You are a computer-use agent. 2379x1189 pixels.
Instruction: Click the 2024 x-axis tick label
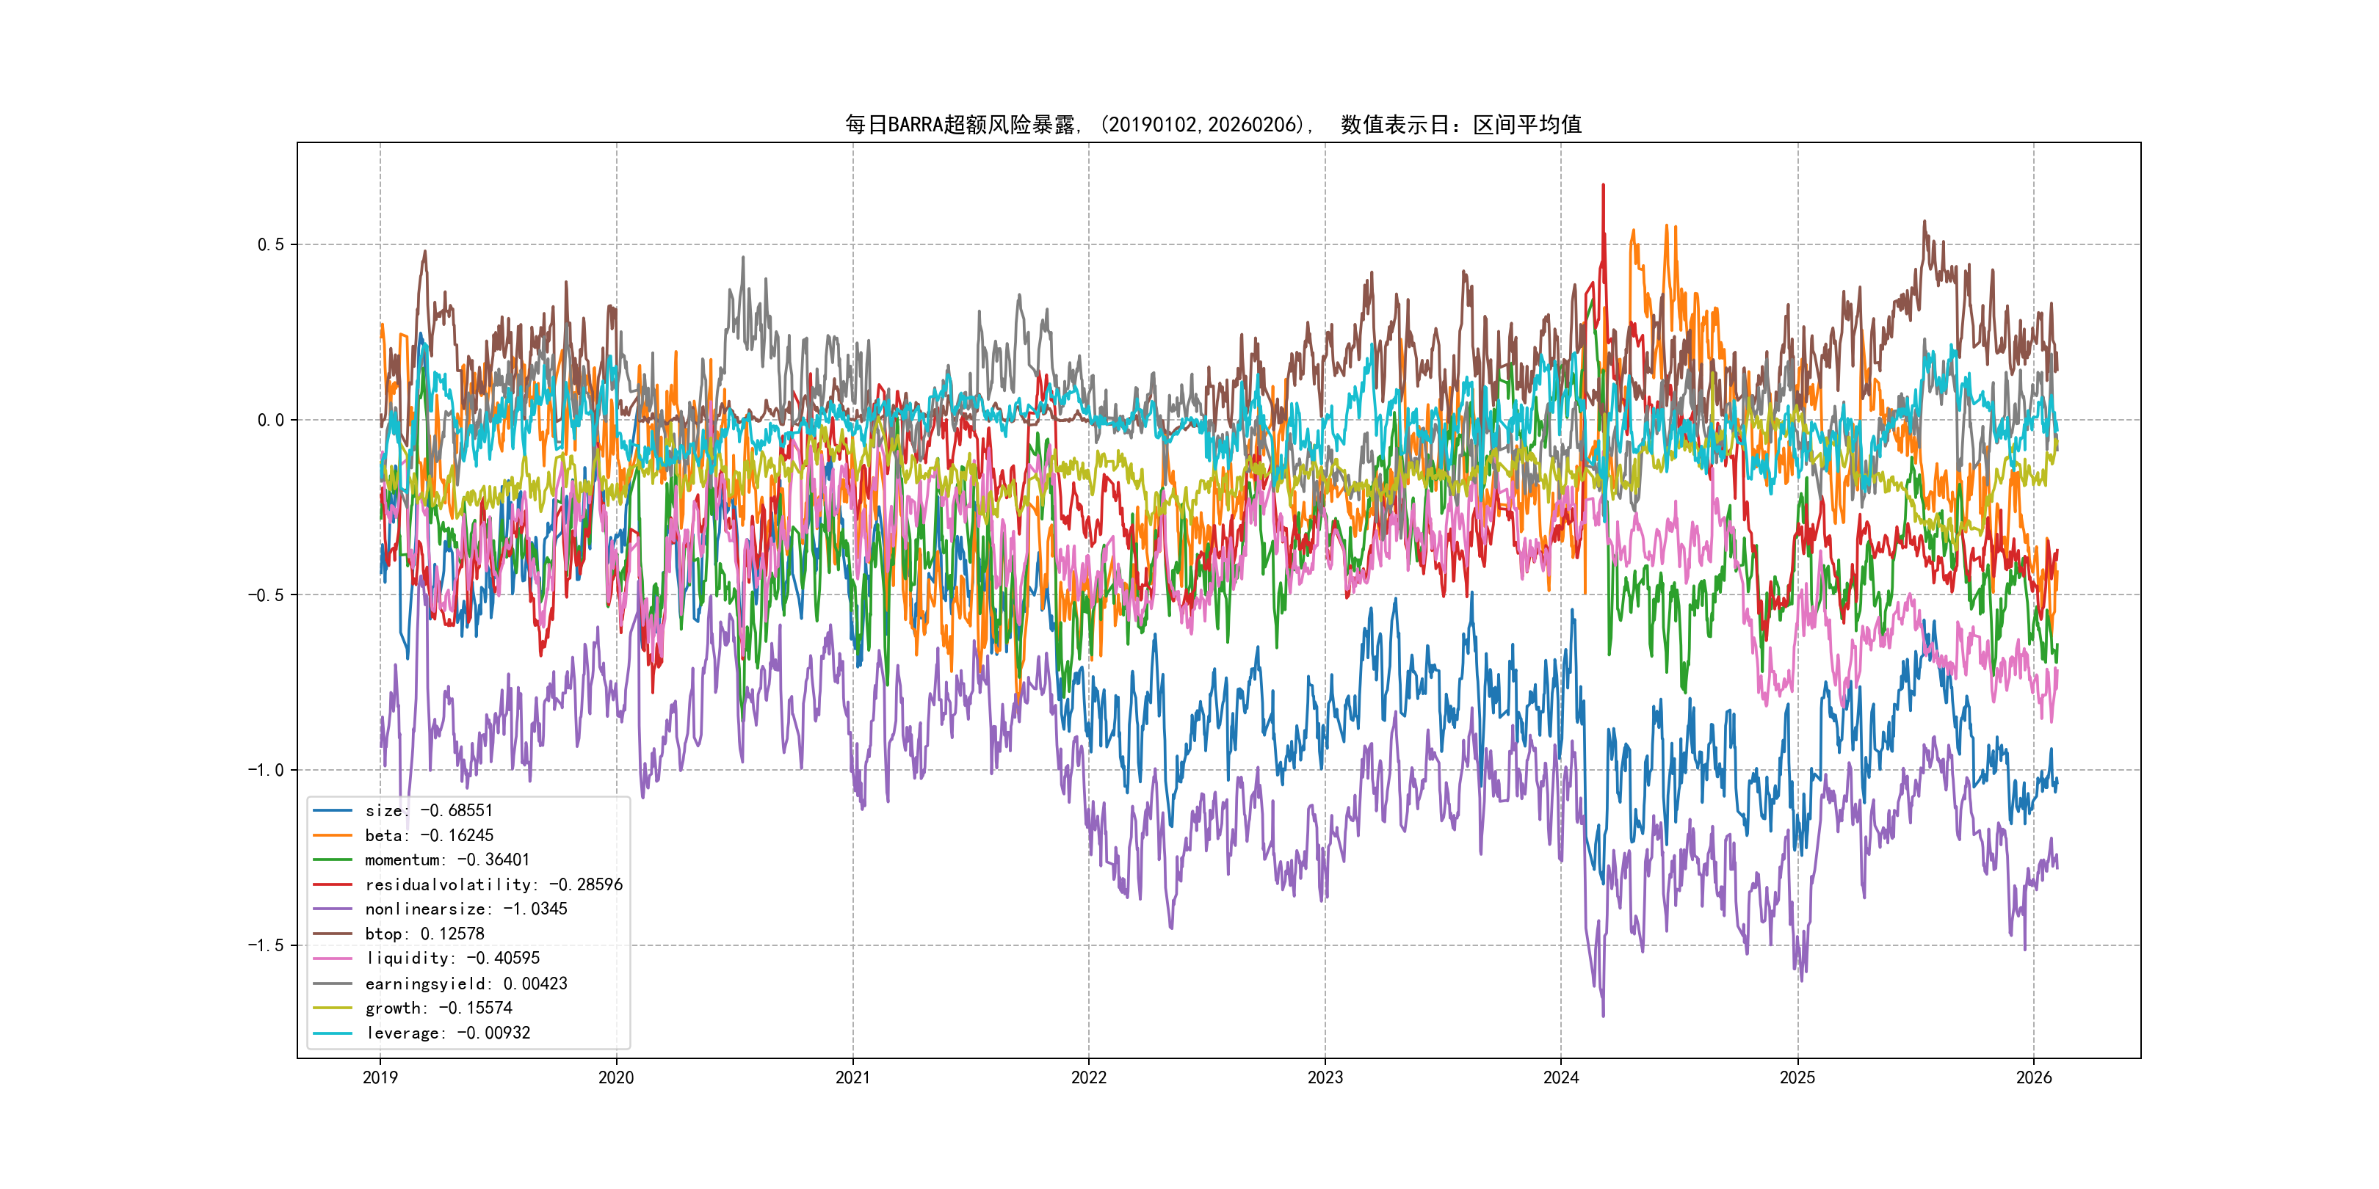click(x=1561, y=1077)
